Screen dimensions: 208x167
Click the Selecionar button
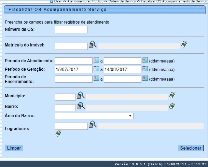[x=191, y=148]
